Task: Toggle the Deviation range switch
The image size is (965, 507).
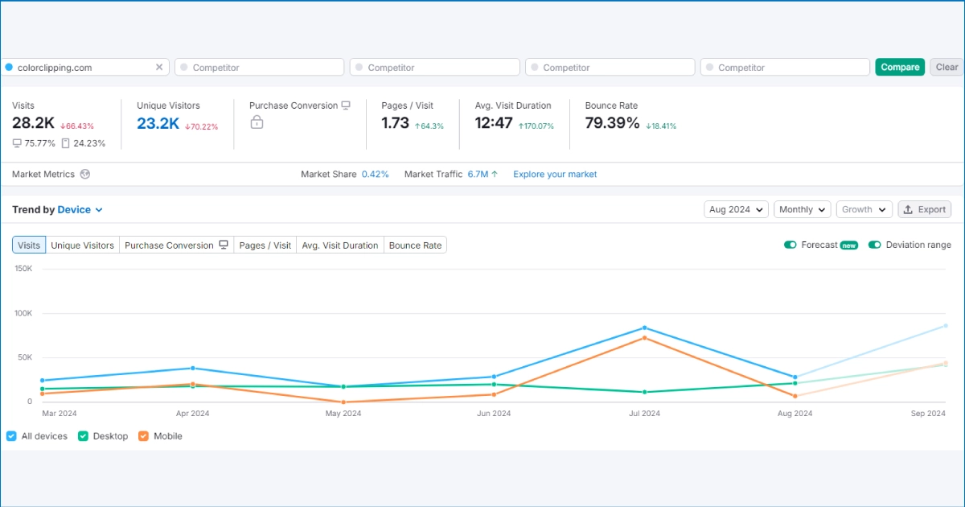Action: point(875,245)
